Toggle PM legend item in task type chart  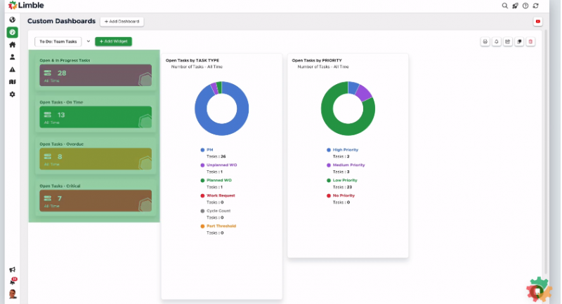click(209, 149)
